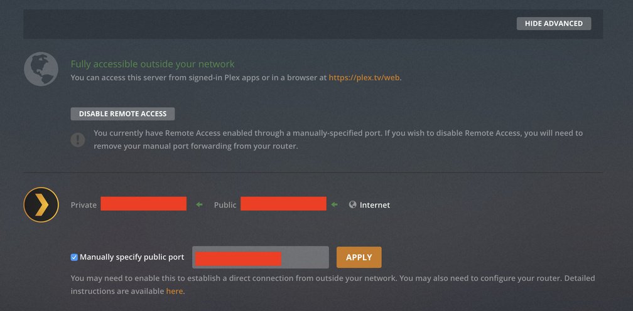Image resolution: width=633 pixels, height=311 pixels.
Task: Click the Public label text
Action: 225,205
